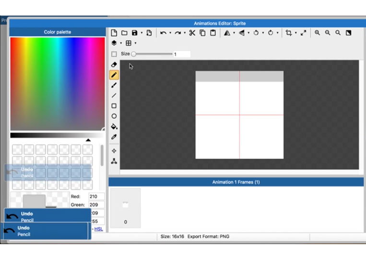Click the Reset zoom magnifier icon
Image resolution: width=366 pixels, height=259 pixels.
pos(338,33)
